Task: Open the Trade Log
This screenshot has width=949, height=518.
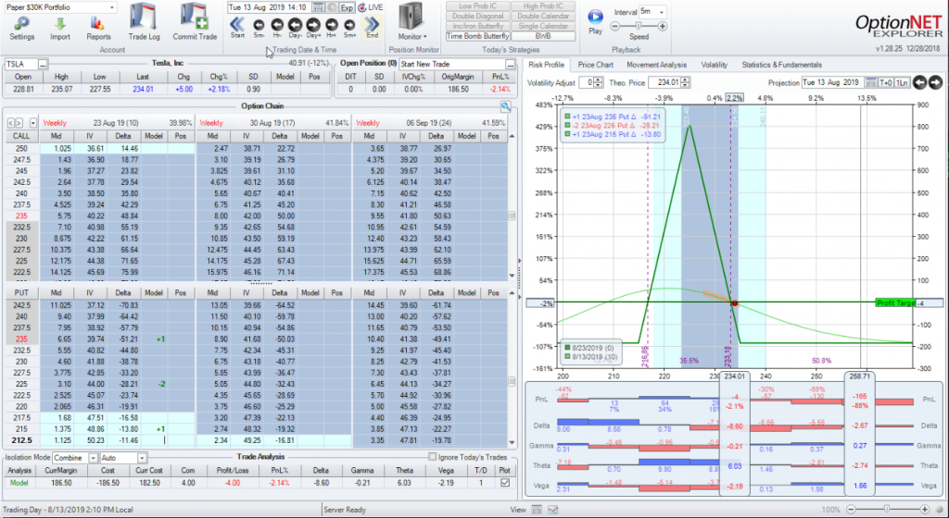Action: coord(144,17)
